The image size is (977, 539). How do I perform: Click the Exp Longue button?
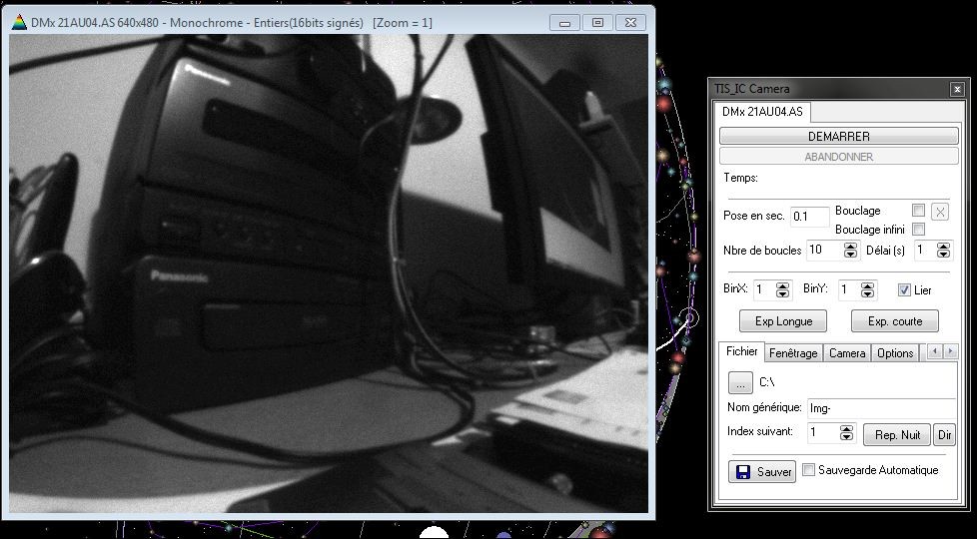(x=783, y=321)
